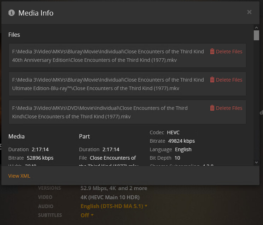Click the vertical scrollbar thumb
The height and width of the screenshot is (225, 263).
(256, 35)
